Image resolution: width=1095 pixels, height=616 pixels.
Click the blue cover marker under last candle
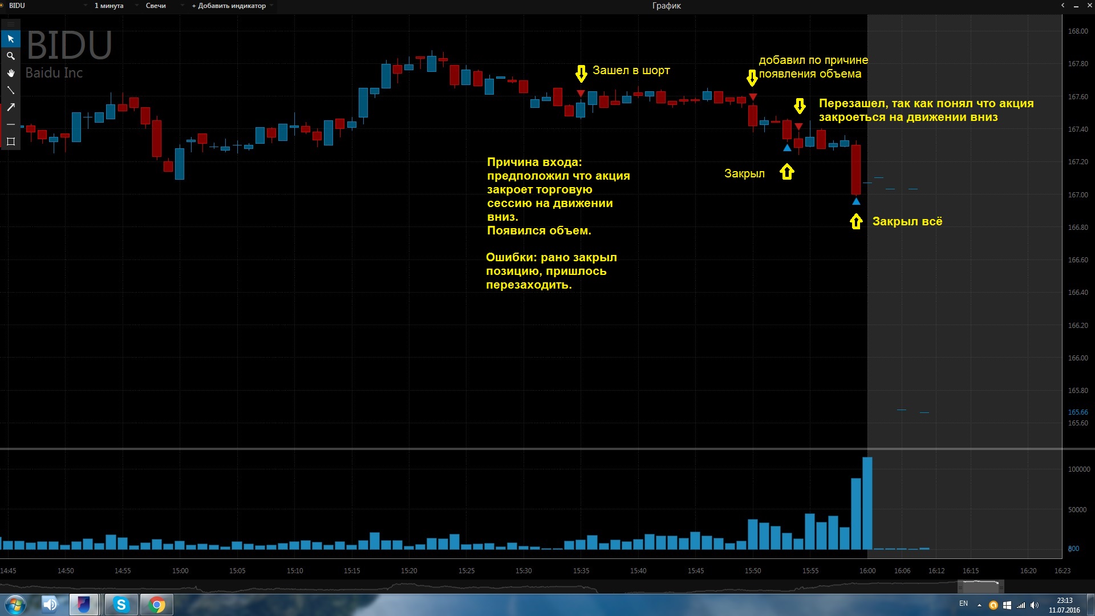pos(856,201)
